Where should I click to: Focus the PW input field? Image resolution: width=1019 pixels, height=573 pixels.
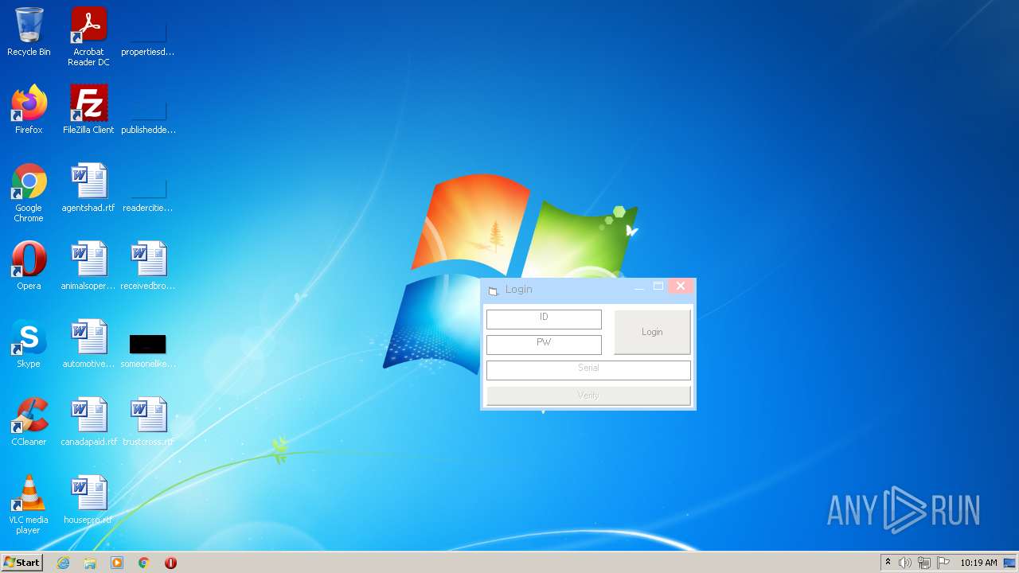point(544,345)
